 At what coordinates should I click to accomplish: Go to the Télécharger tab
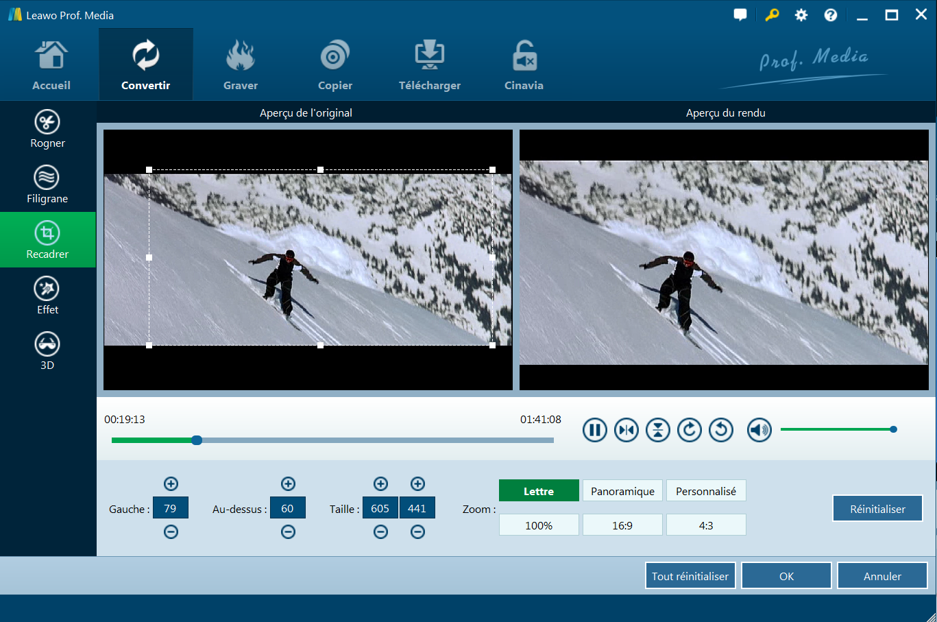[429, 65]
